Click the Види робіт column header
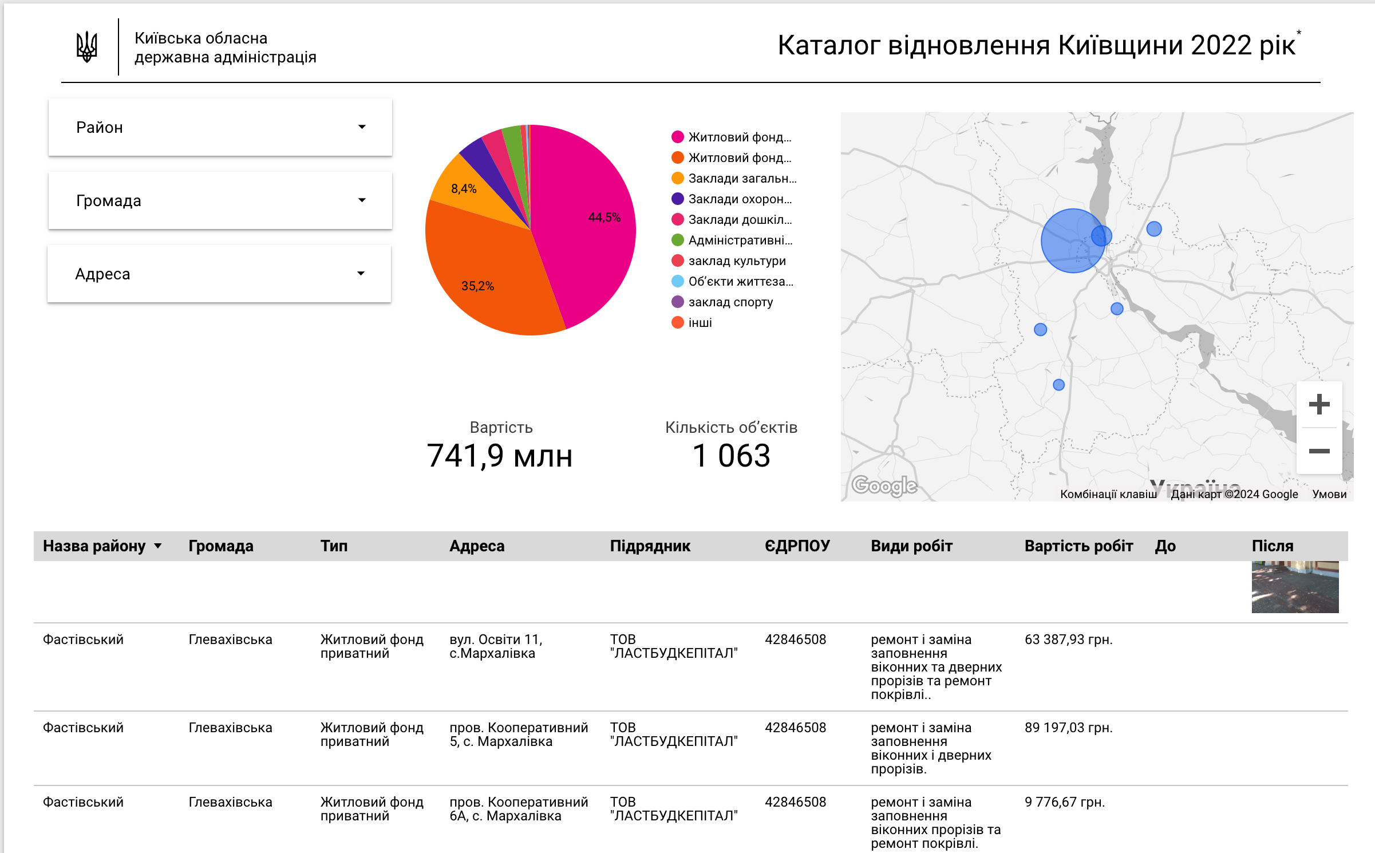 coord(911,546)
